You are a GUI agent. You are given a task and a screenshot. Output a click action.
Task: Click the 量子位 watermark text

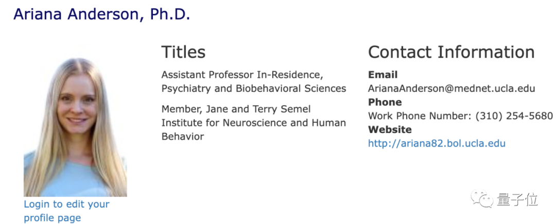click(x=517, y=199)
